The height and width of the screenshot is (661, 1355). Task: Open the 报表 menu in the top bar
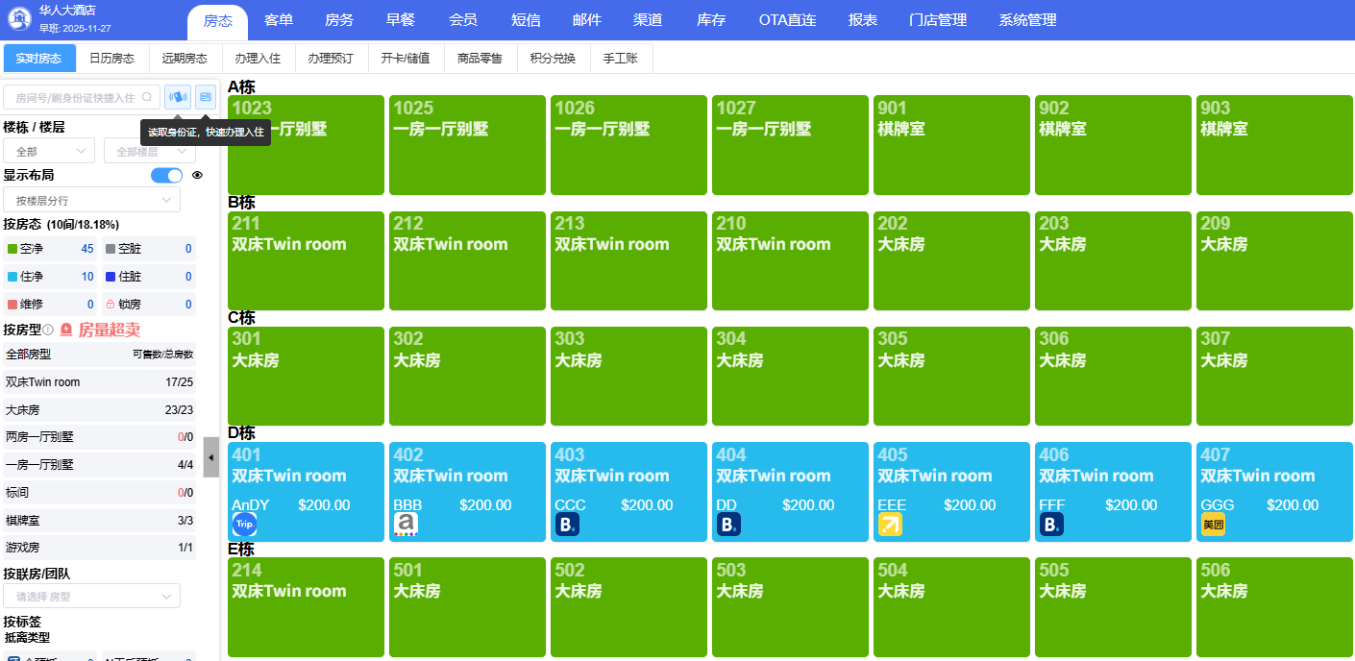862,19
